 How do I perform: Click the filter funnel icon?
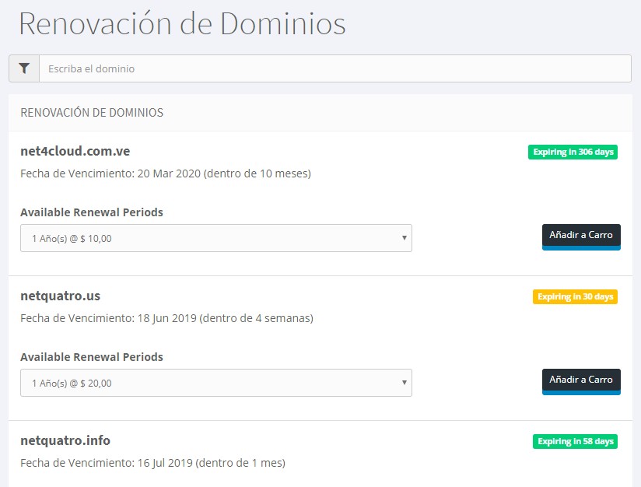pyautogui.click(x=24, y=68)
